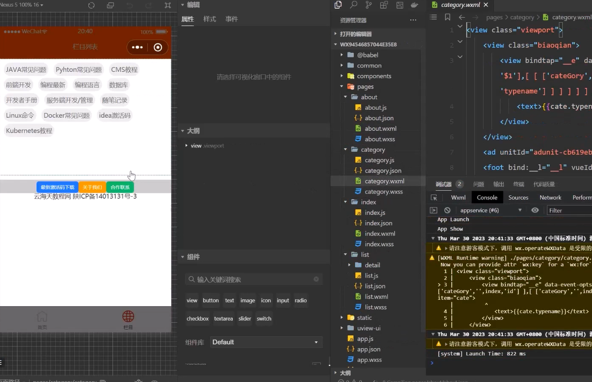Fold the view viewport code line
Screen dimensions: 592x382
460,26
